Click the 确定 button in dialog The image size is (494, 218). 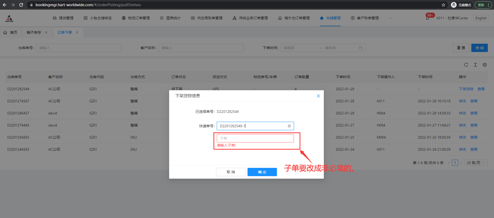pyautogui.click(x=262, y=172)
